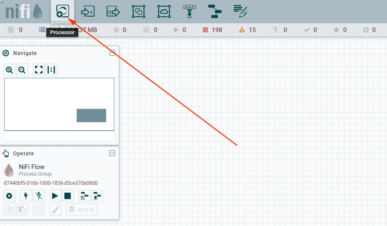Enable components with the lightning bolt
The height and width of the screenshot is (226, 387).
(26, 196)
